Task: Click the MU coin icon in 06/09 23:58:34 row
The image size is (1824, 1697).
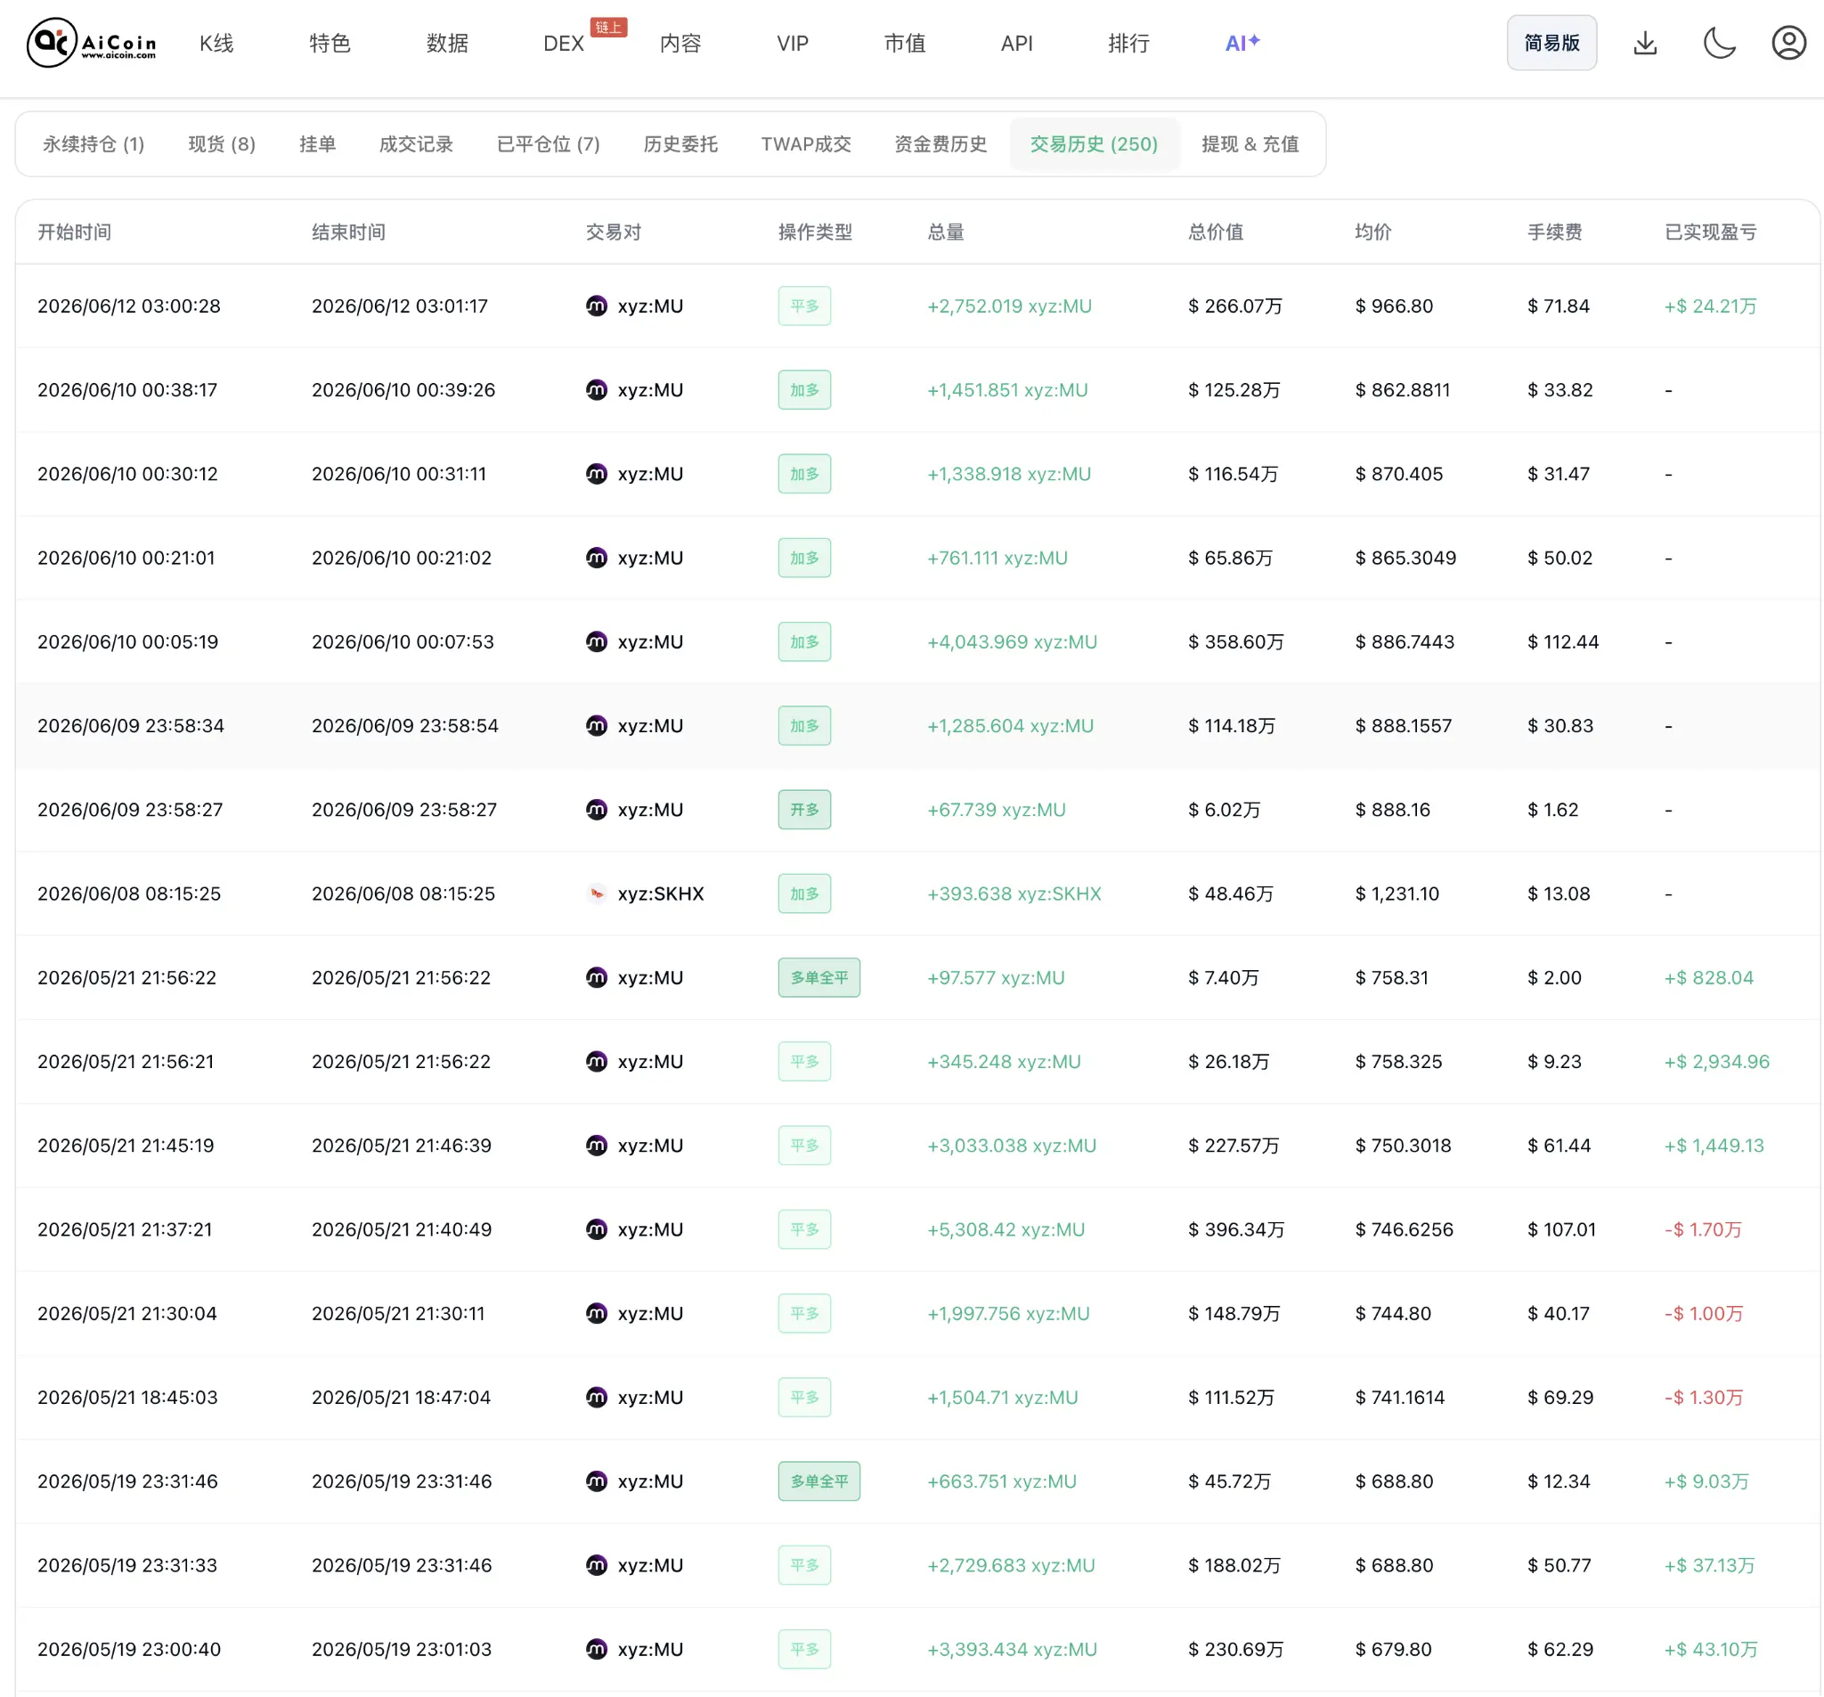Action: tap(597, 726)
